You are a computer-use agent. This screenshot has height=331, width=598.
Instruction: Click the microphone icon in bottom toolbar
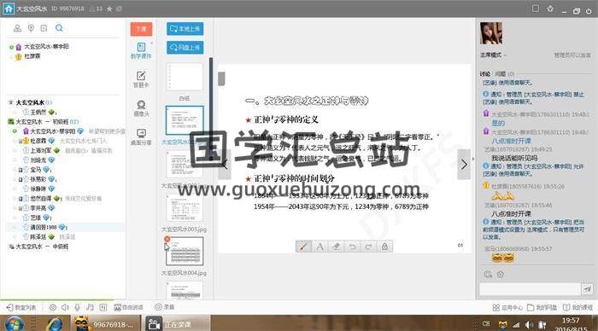(x=77, y=307)
